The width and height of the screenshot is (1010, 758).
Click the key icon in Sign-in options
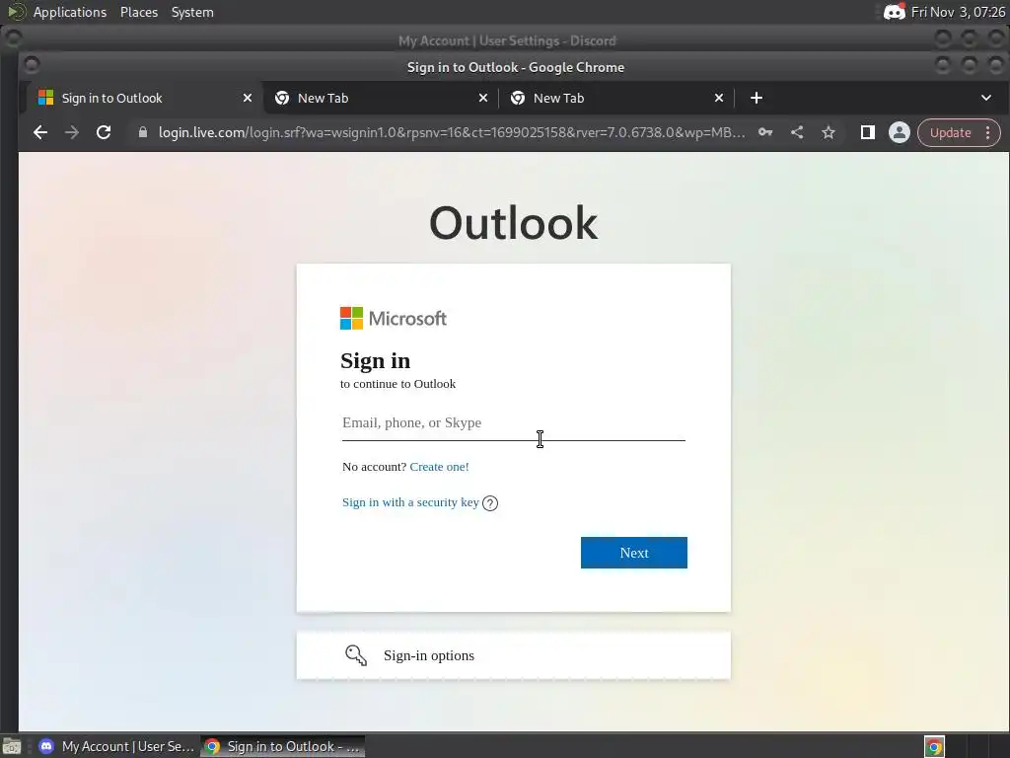[x=355, y=655]
